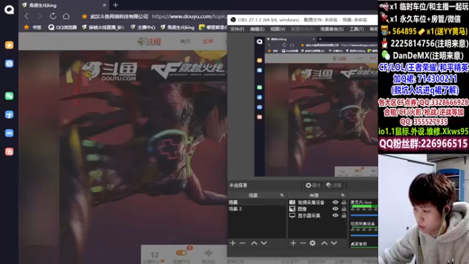Screen dimensions: 469x264
Task: Open the blue wave sidebar app icon
Action: point(9,133)
